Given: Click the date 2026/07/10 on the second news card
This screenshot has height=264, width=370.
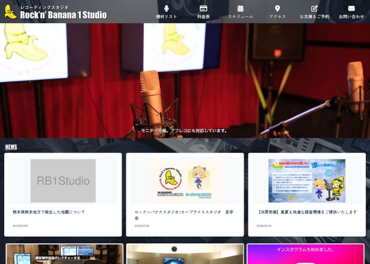Looking at the screenshot, I should (x=142, y=226).
